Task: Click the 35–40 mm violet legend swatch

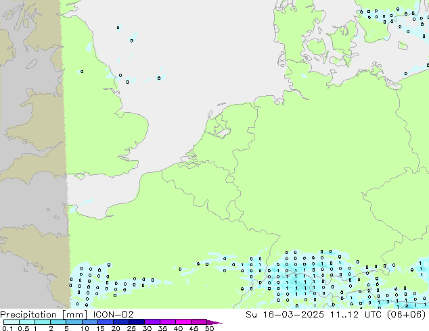Action: pos(167,322)
